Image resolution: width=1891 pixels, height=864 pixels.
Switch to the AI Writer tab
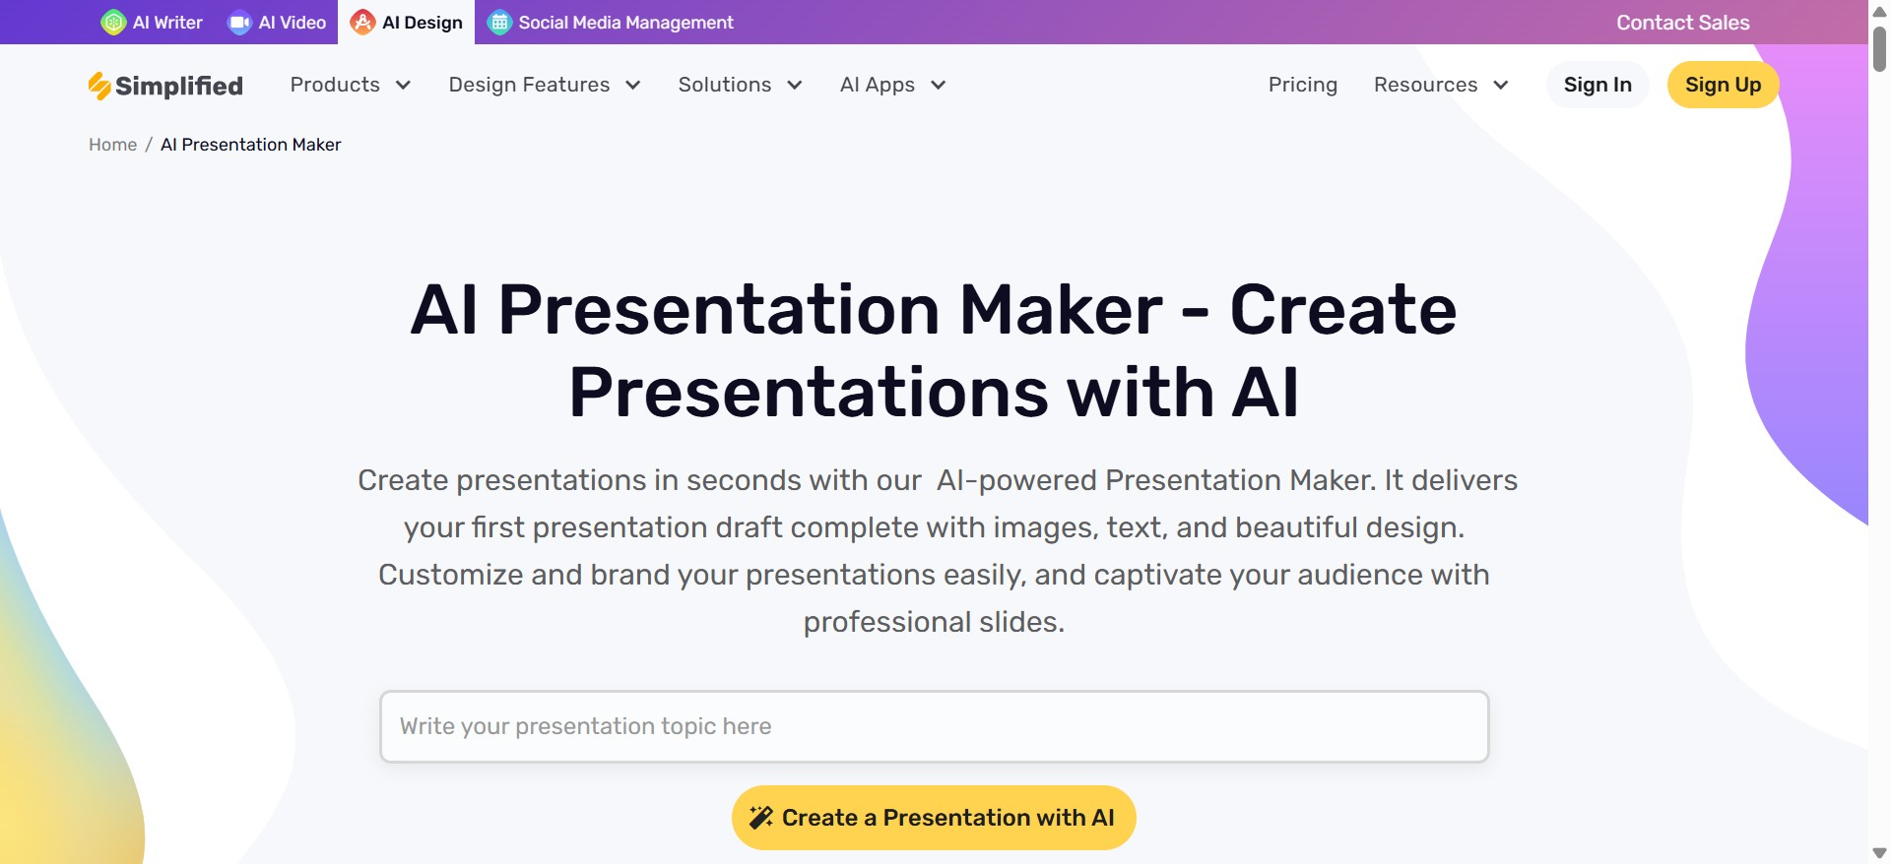(x=153, y=23)
